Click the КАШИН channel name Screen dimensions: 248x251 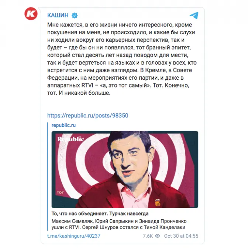58,16
